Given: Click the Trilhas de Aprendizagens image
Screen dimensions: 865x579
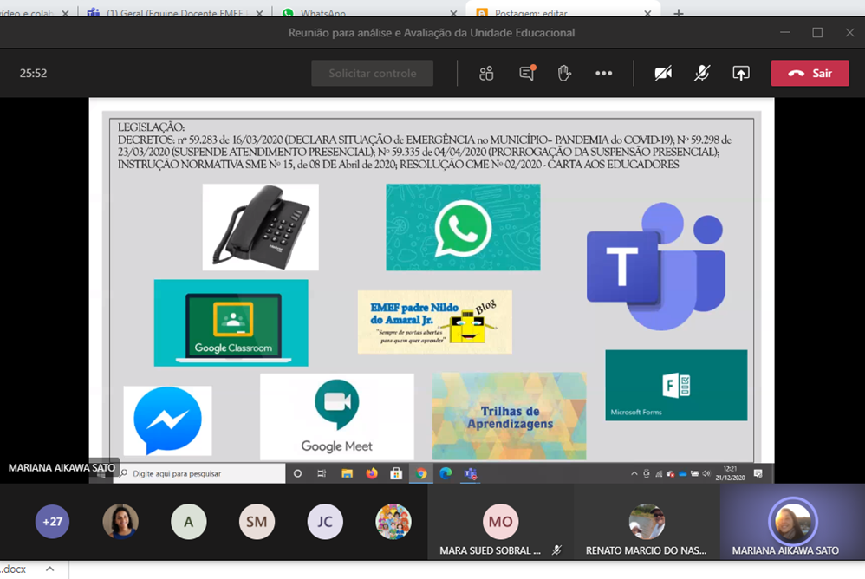Looking at the screenshot, I should coord(509,416).
